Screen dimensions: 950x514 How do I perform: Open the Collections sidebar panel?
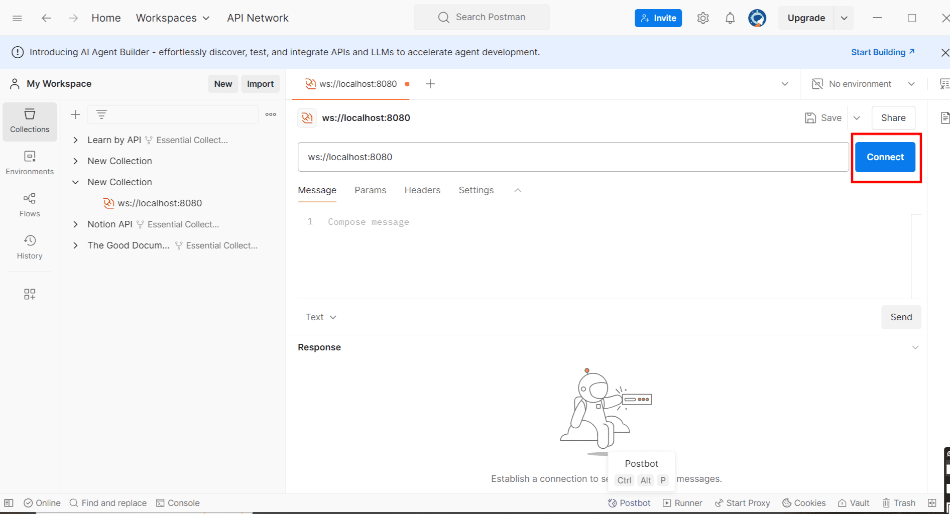(30, 120)
